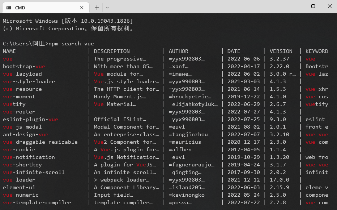Screen dimensions: 337x210
Task: Click the 'npm search vue' command text
Action: (71, 44)
